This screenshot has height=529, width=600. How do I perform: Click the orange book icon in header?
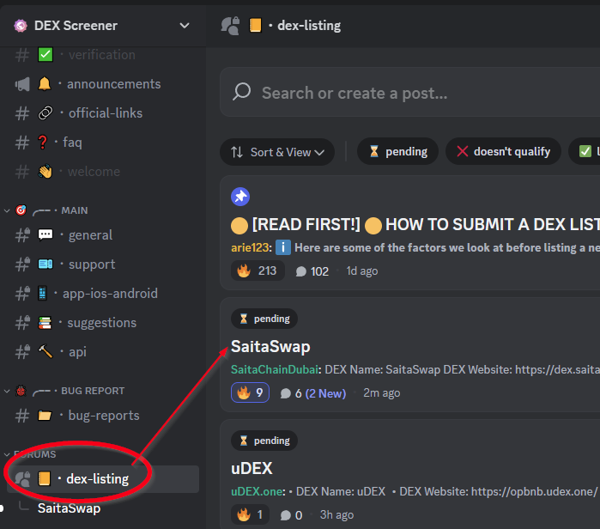(255, 25)
